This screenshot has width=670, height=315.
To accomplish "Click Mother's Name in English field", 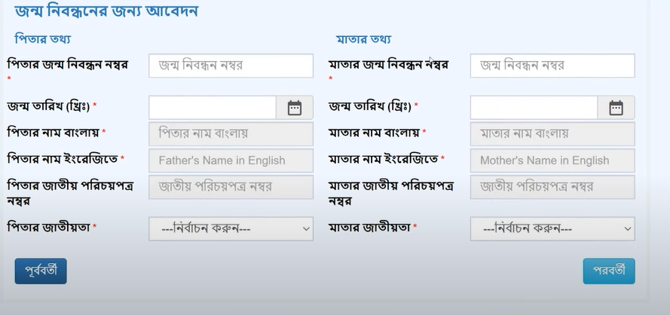I will click(552, 161).
